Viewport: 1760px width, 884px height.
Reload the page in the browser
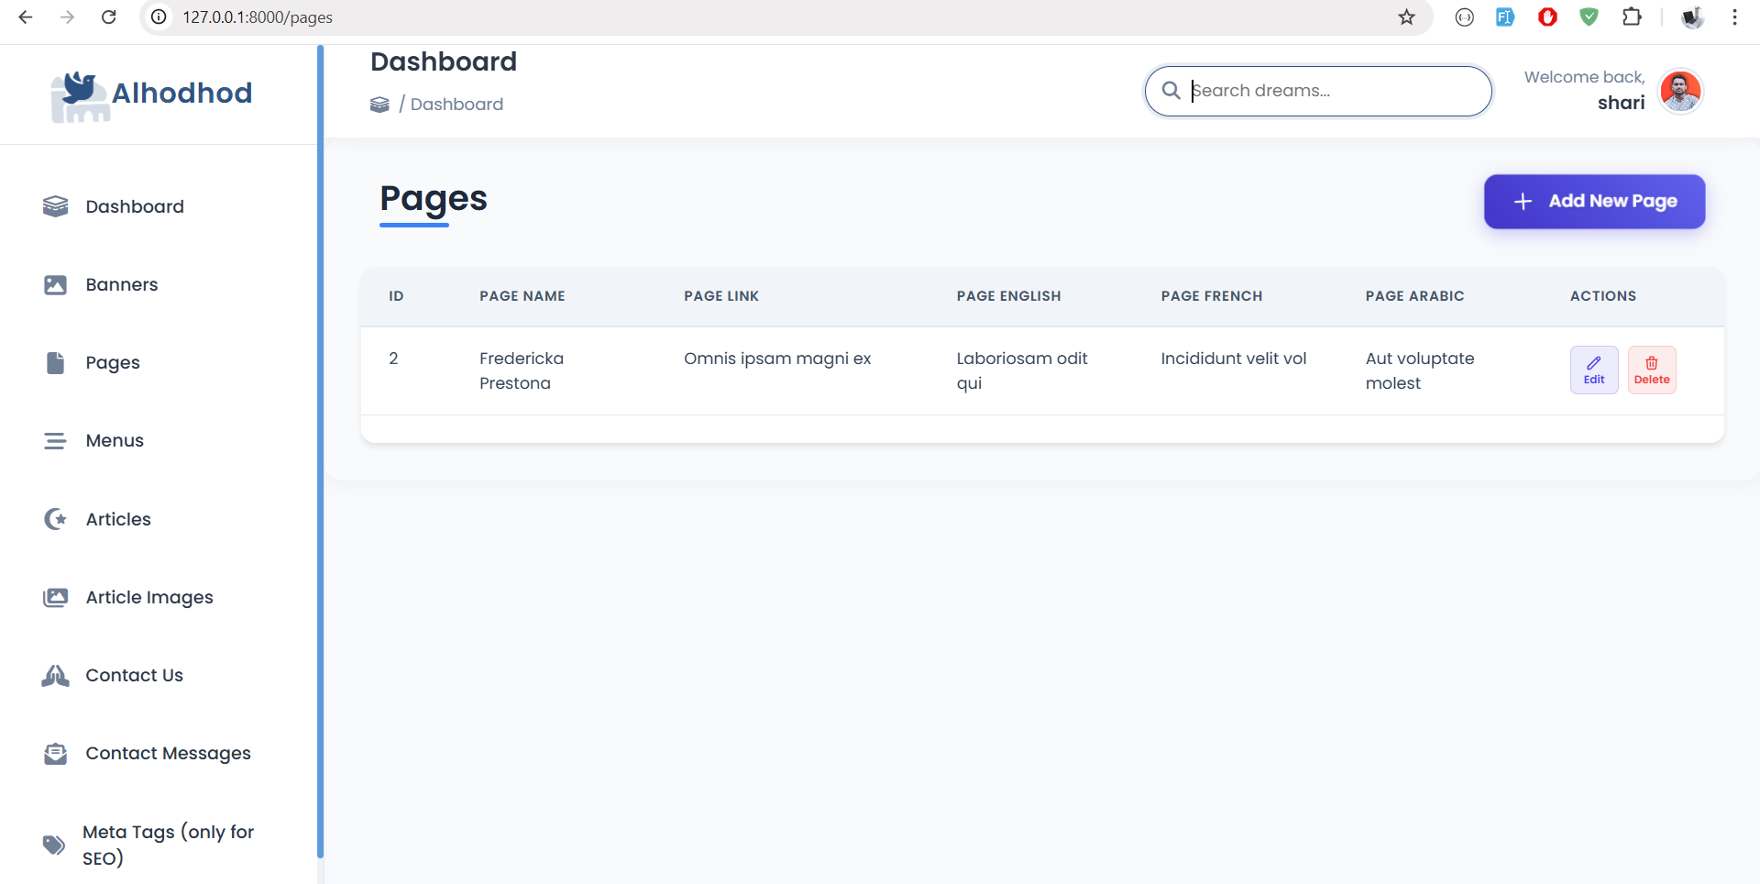click(108, 17)
